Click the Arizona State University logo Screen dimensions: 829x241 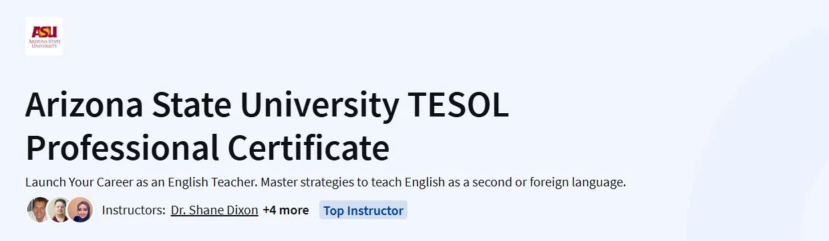pos(44,37)
